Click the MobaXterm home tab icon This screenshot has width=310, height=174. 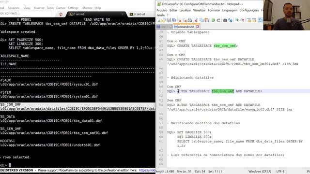click(61, 14)
